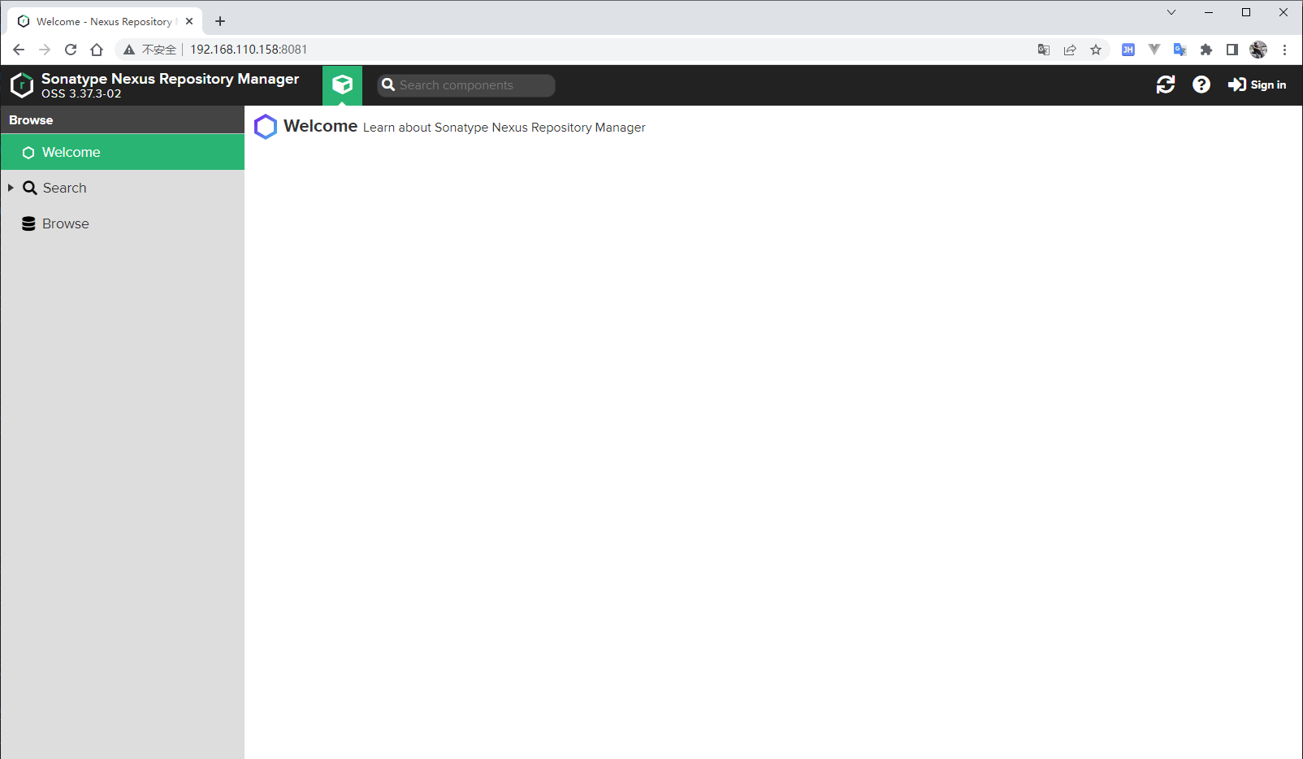
Task: Open Browse repositories in the sidebar
Action: (x=123, y=223)
